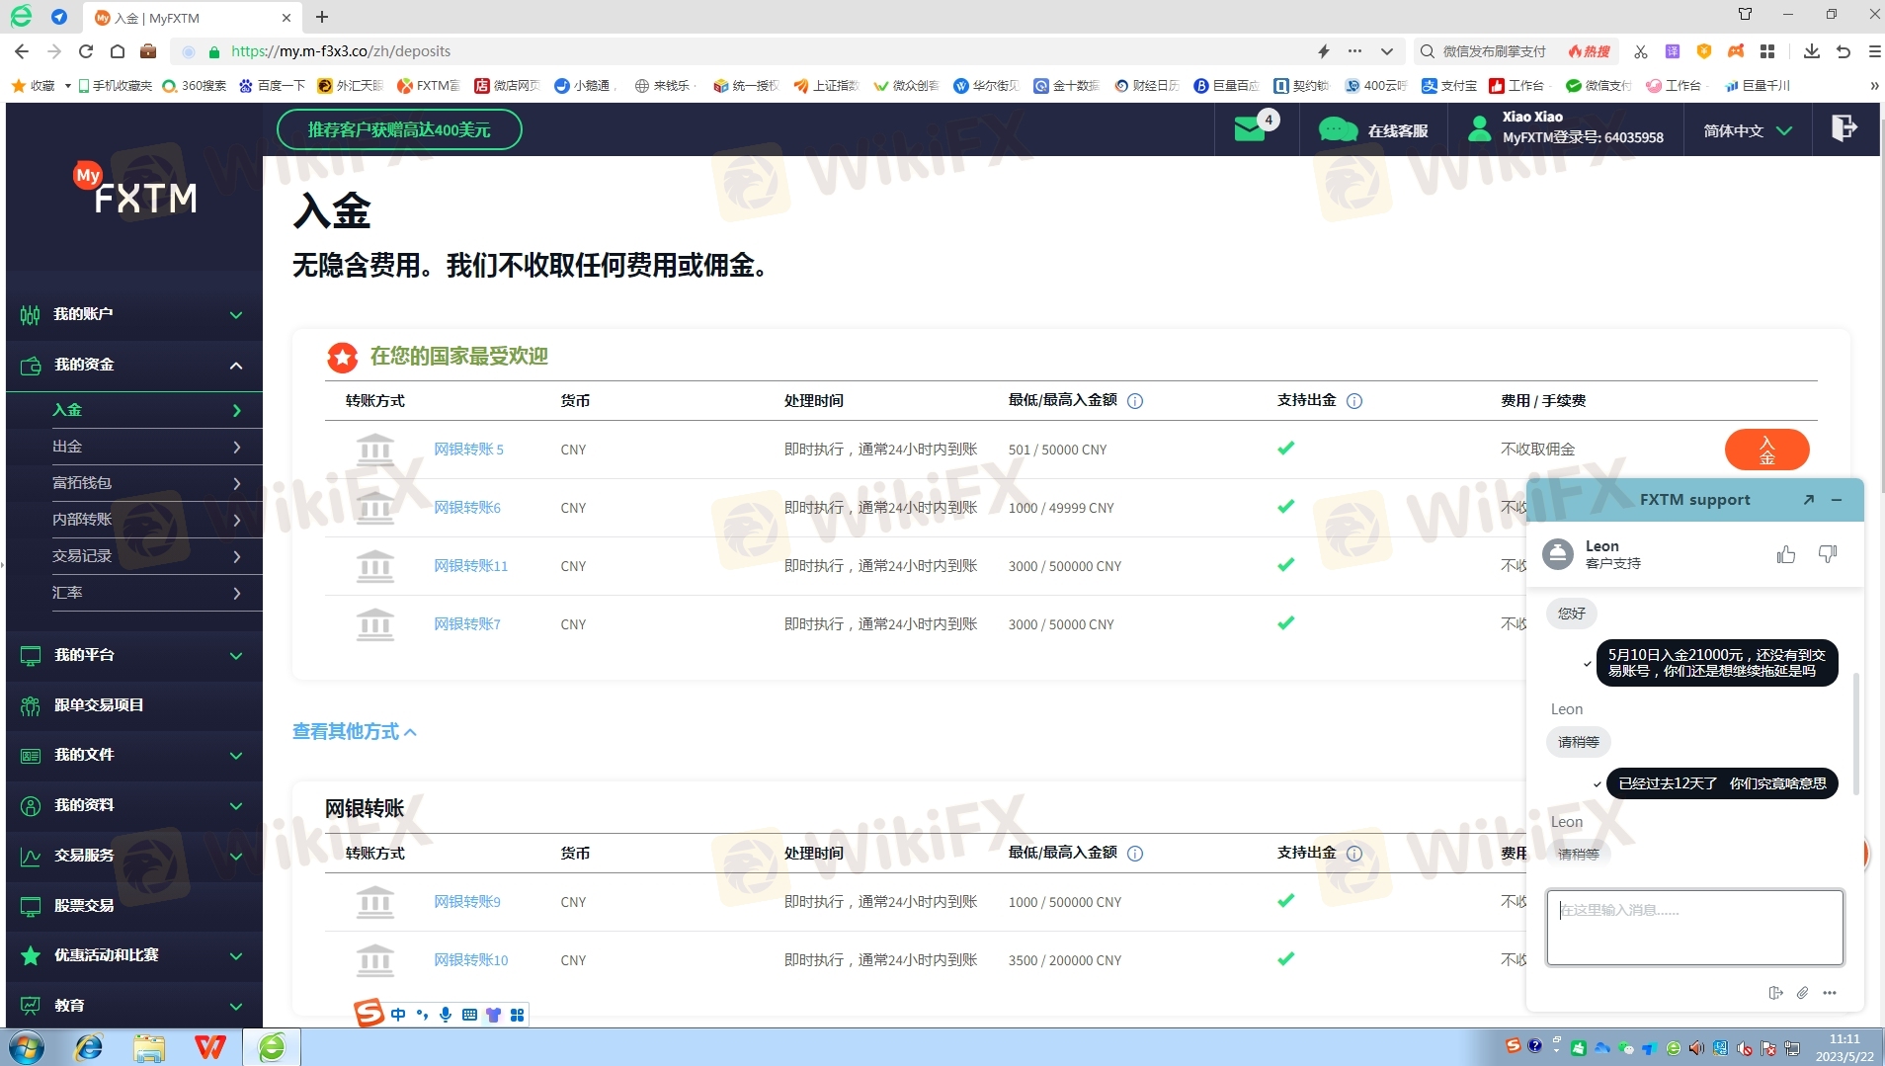The image size is (1885, 1066).
Task: Expand 我的资料 sidebar section
Action: click(x=134, y=805)
